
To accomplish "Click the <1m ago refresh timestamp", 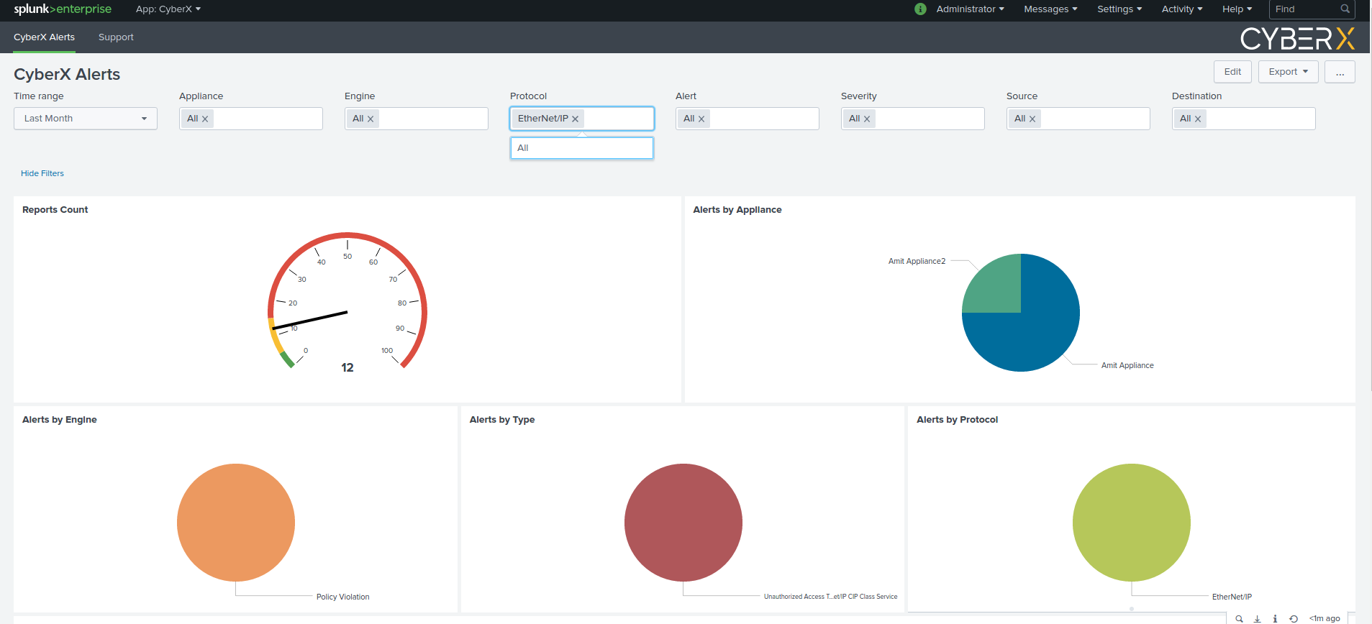I will [1325, 618].
